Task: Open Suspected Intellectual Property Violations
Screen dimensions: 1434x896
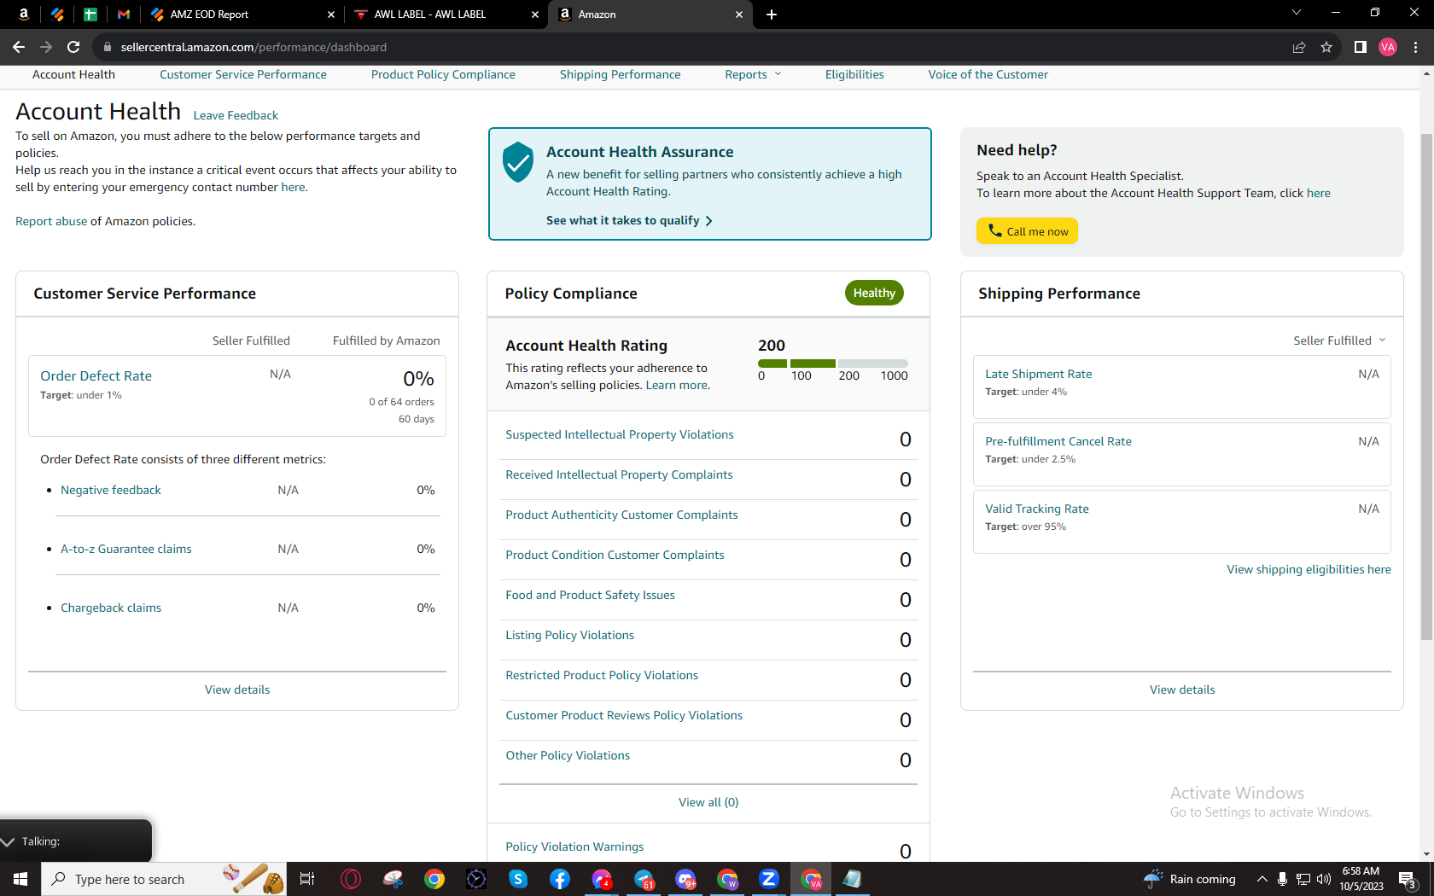Action: (x=620, y=434)
